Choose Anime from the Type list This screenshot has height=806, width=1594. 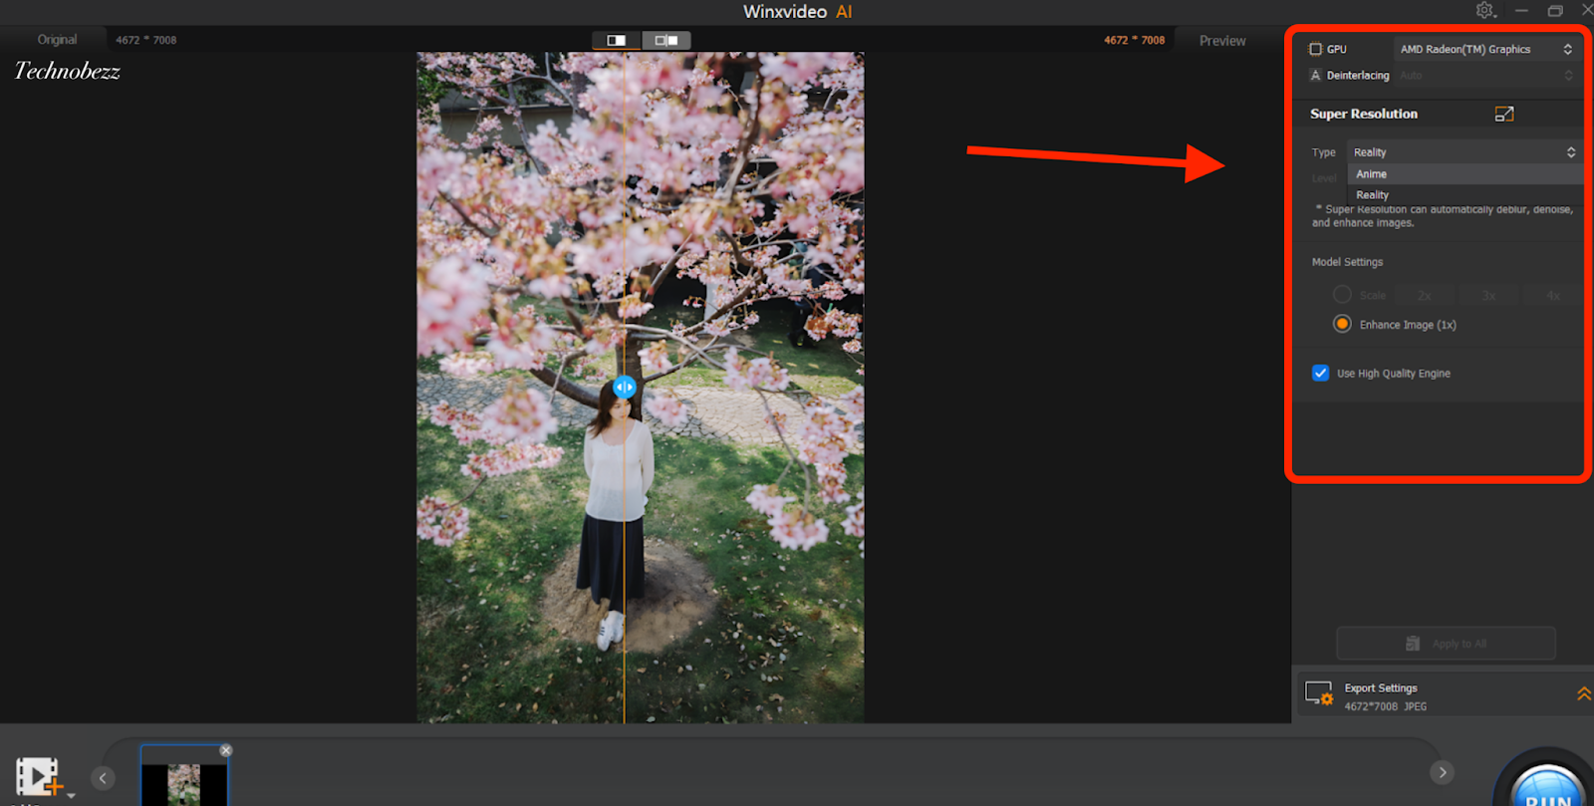1464,174
